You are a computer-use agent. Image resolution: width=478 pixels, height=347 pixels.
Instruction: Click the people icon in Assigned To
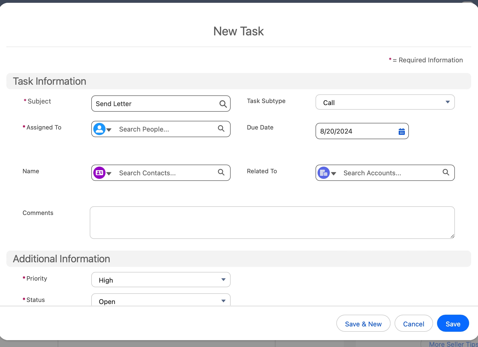99,129
